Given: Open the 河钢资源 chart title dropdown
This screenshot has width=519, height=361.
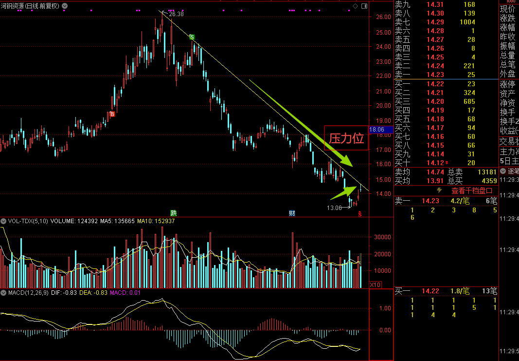Looking at the screenshot, I should click(65, 6).
